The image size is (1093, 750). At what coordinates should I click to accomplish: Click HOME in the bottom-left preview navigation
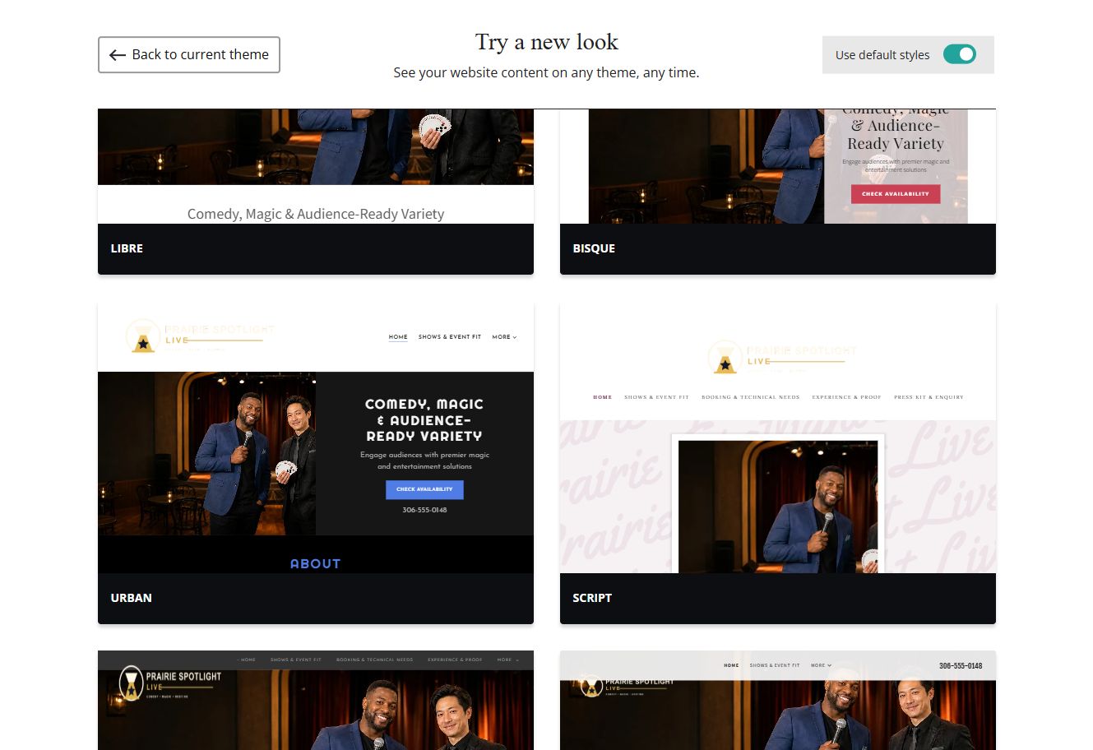(x=247, y=660)
